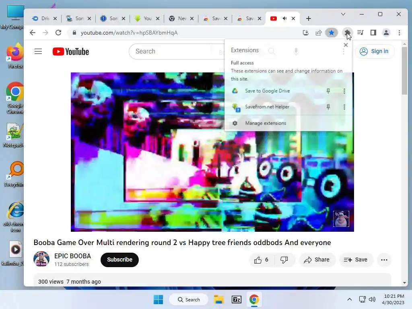Click the YouTube Search field
The height and width of the screenshot is (309, 412).
click(176, 51)
